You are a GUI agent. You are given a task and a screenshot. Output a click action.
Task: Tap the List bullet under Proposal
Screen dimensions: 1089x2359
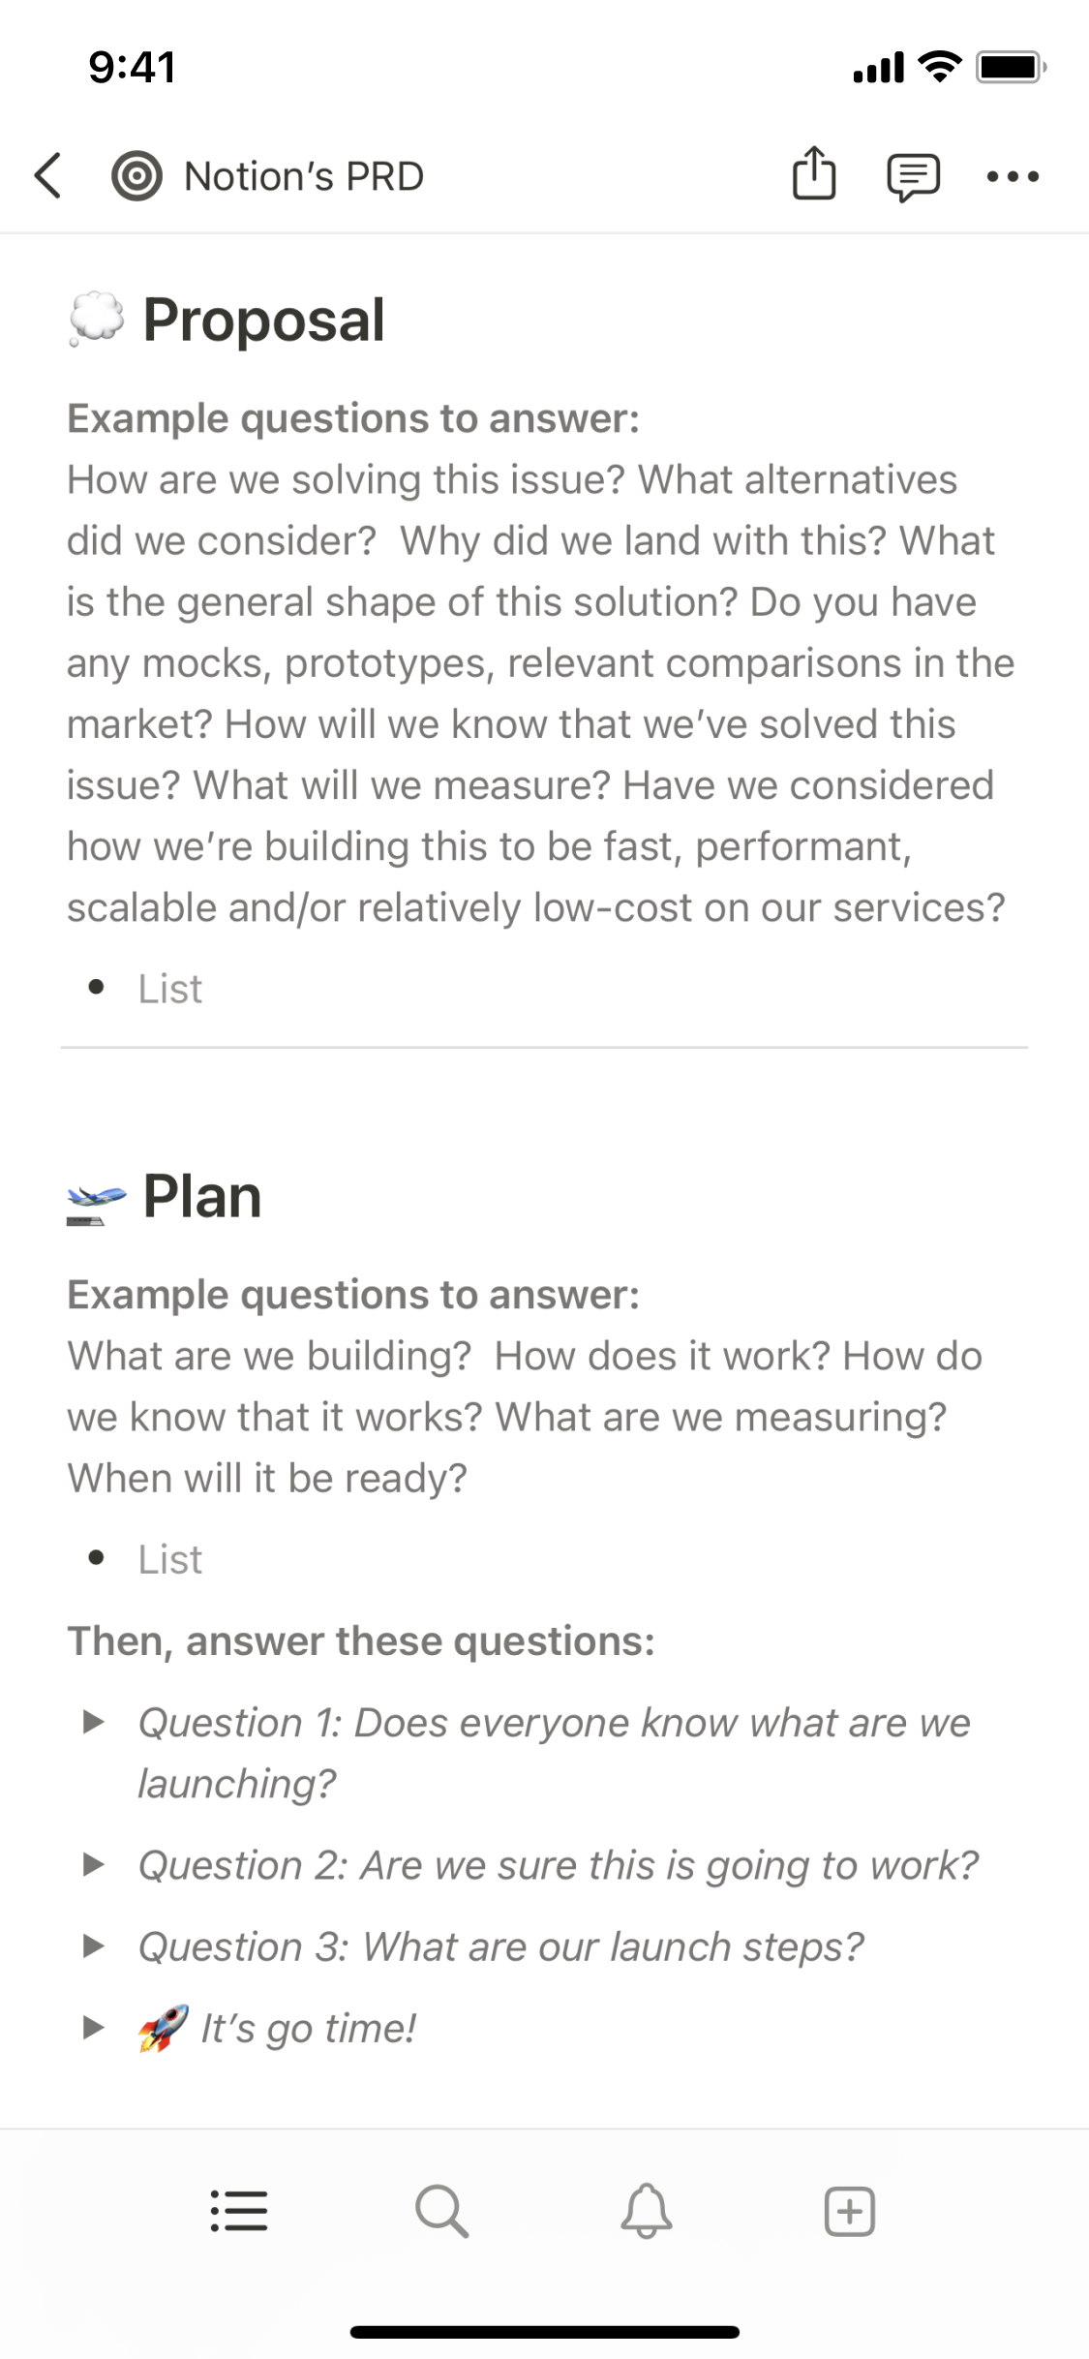tap(170, 989)
